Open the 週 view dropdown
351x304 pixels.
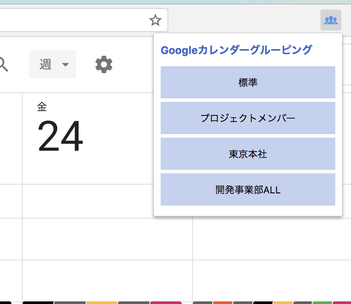(x=52, y=64)
